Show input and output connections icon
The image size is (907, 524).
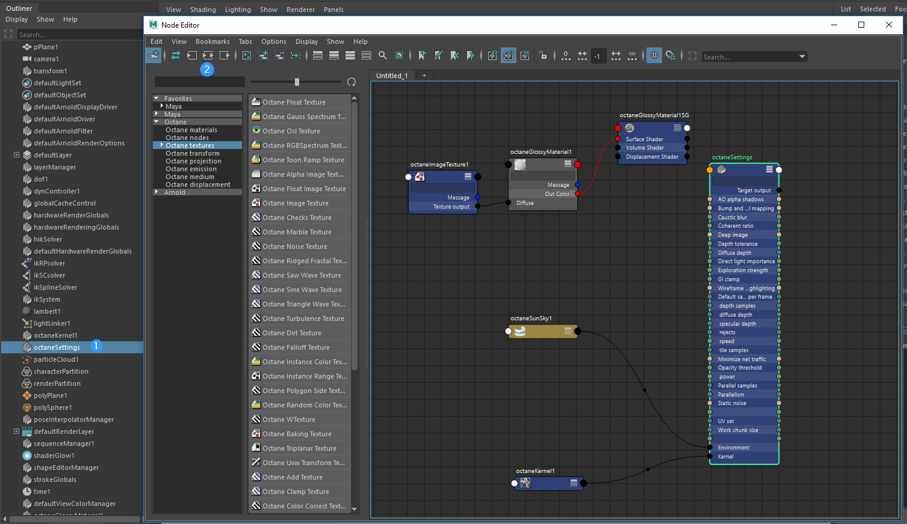tap(208, 55)
